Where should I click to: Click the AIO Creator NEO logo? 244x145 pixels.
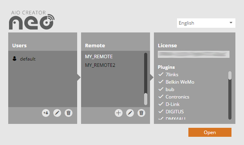click(32, 20)
